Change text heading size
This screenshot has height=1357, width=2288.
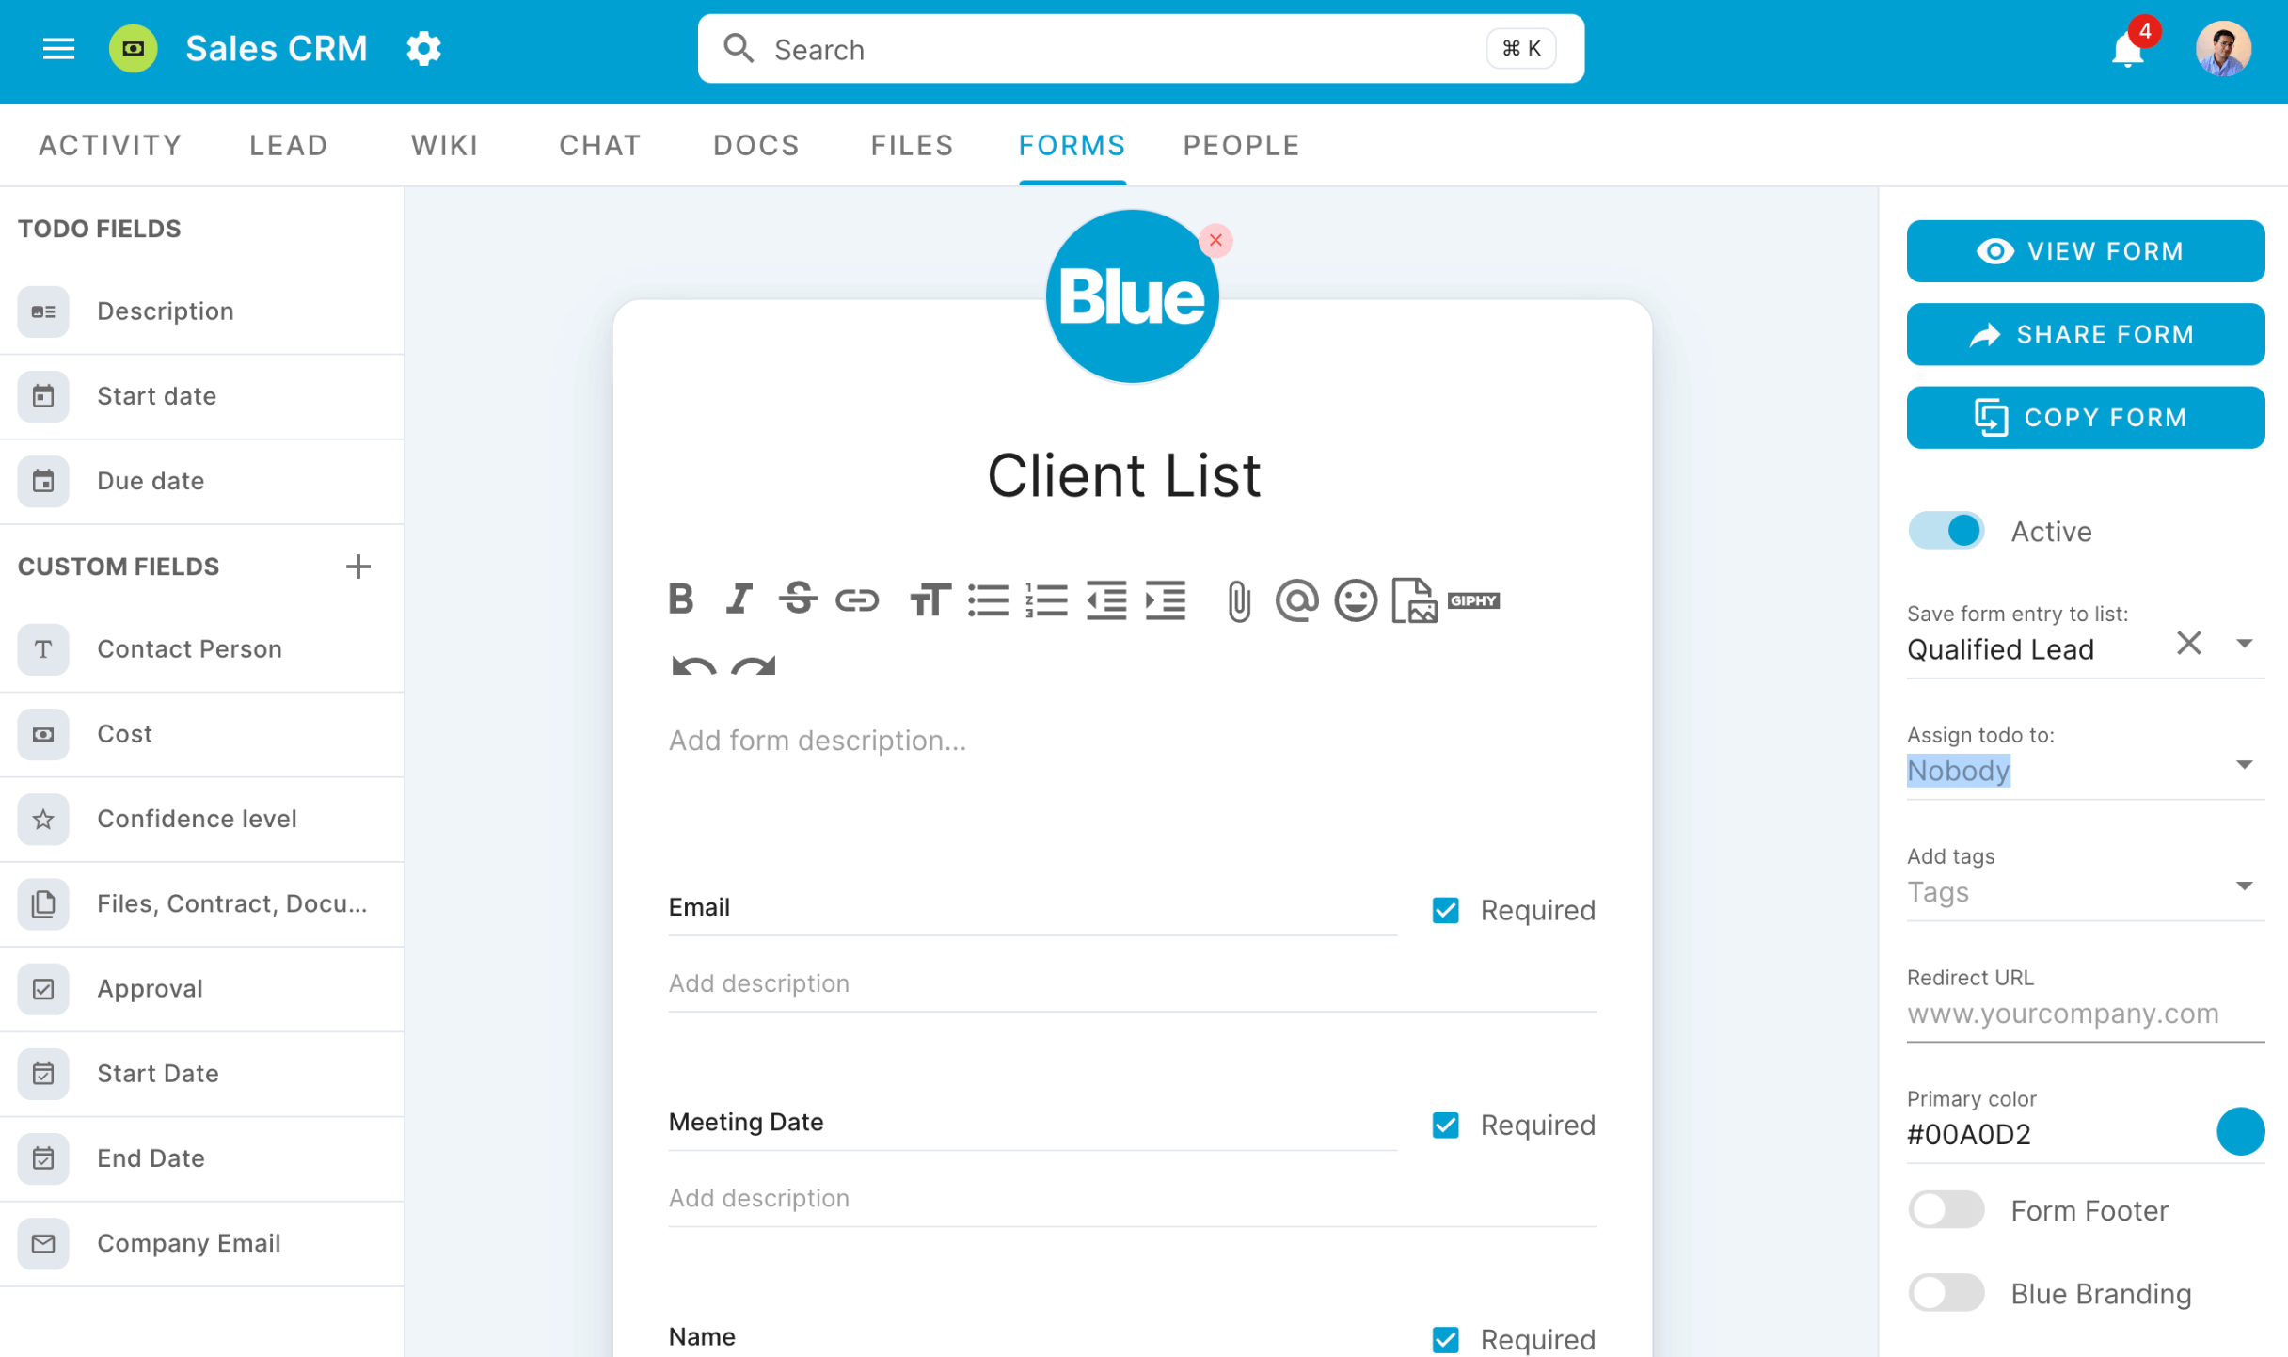coord(929,599)
